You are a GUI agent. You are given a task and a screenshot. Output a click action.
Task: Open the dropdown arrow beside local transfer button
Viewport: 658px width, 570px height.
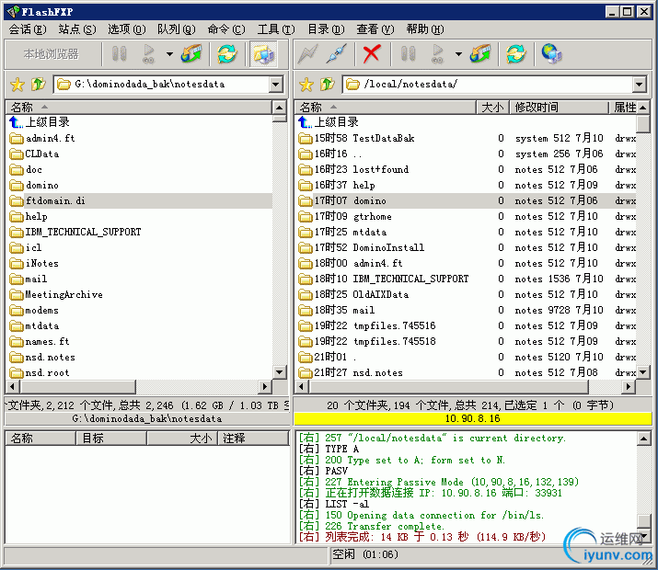click(x=169, y=54)
